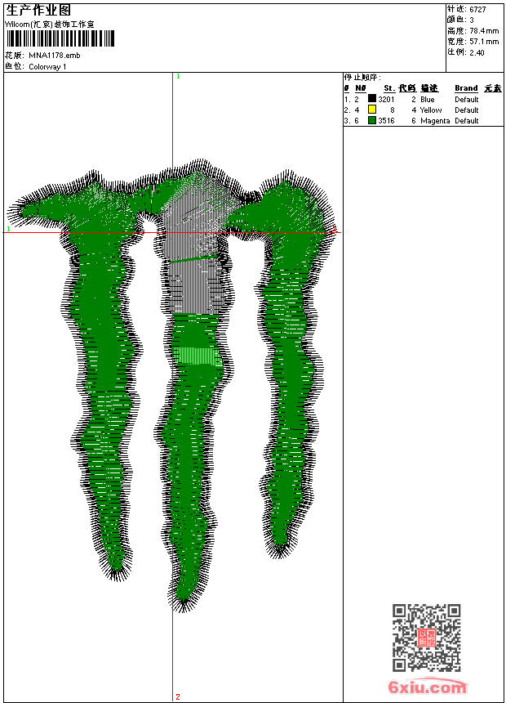Click the height value 78.4 mm

point(484,31)
